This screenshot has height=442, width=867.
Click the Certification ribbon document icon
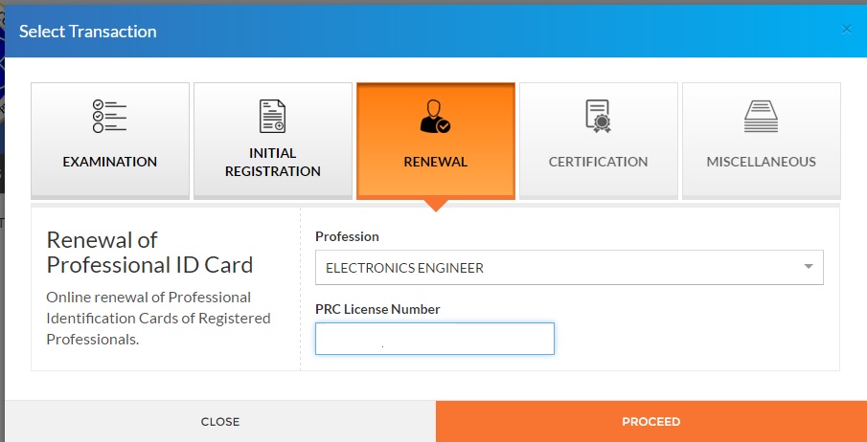click(598, 116)
